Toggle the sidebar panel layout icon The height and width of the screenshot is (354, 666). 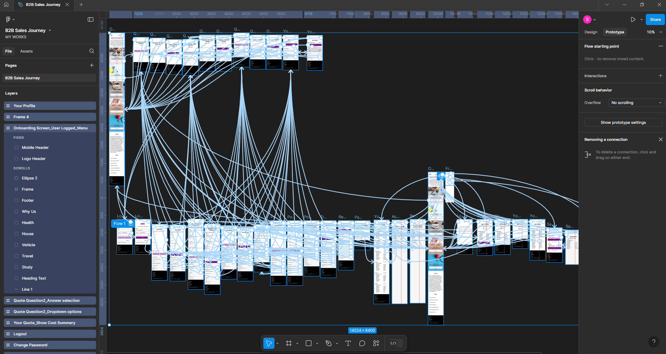click(91, 19)
